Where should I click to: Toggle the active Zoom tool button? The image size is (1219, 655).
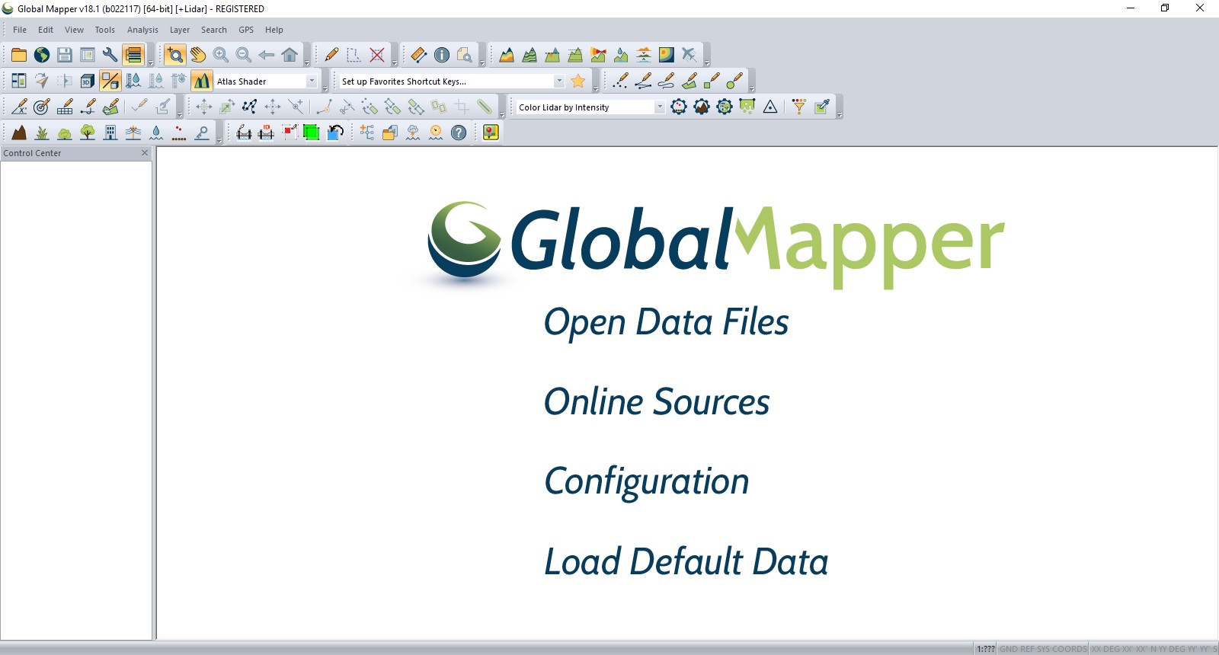click(175, 55)
